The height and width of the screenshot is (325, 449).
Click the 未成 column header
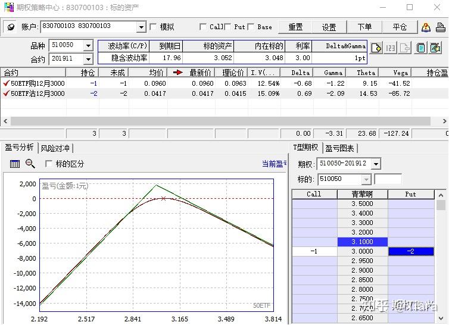114,73
